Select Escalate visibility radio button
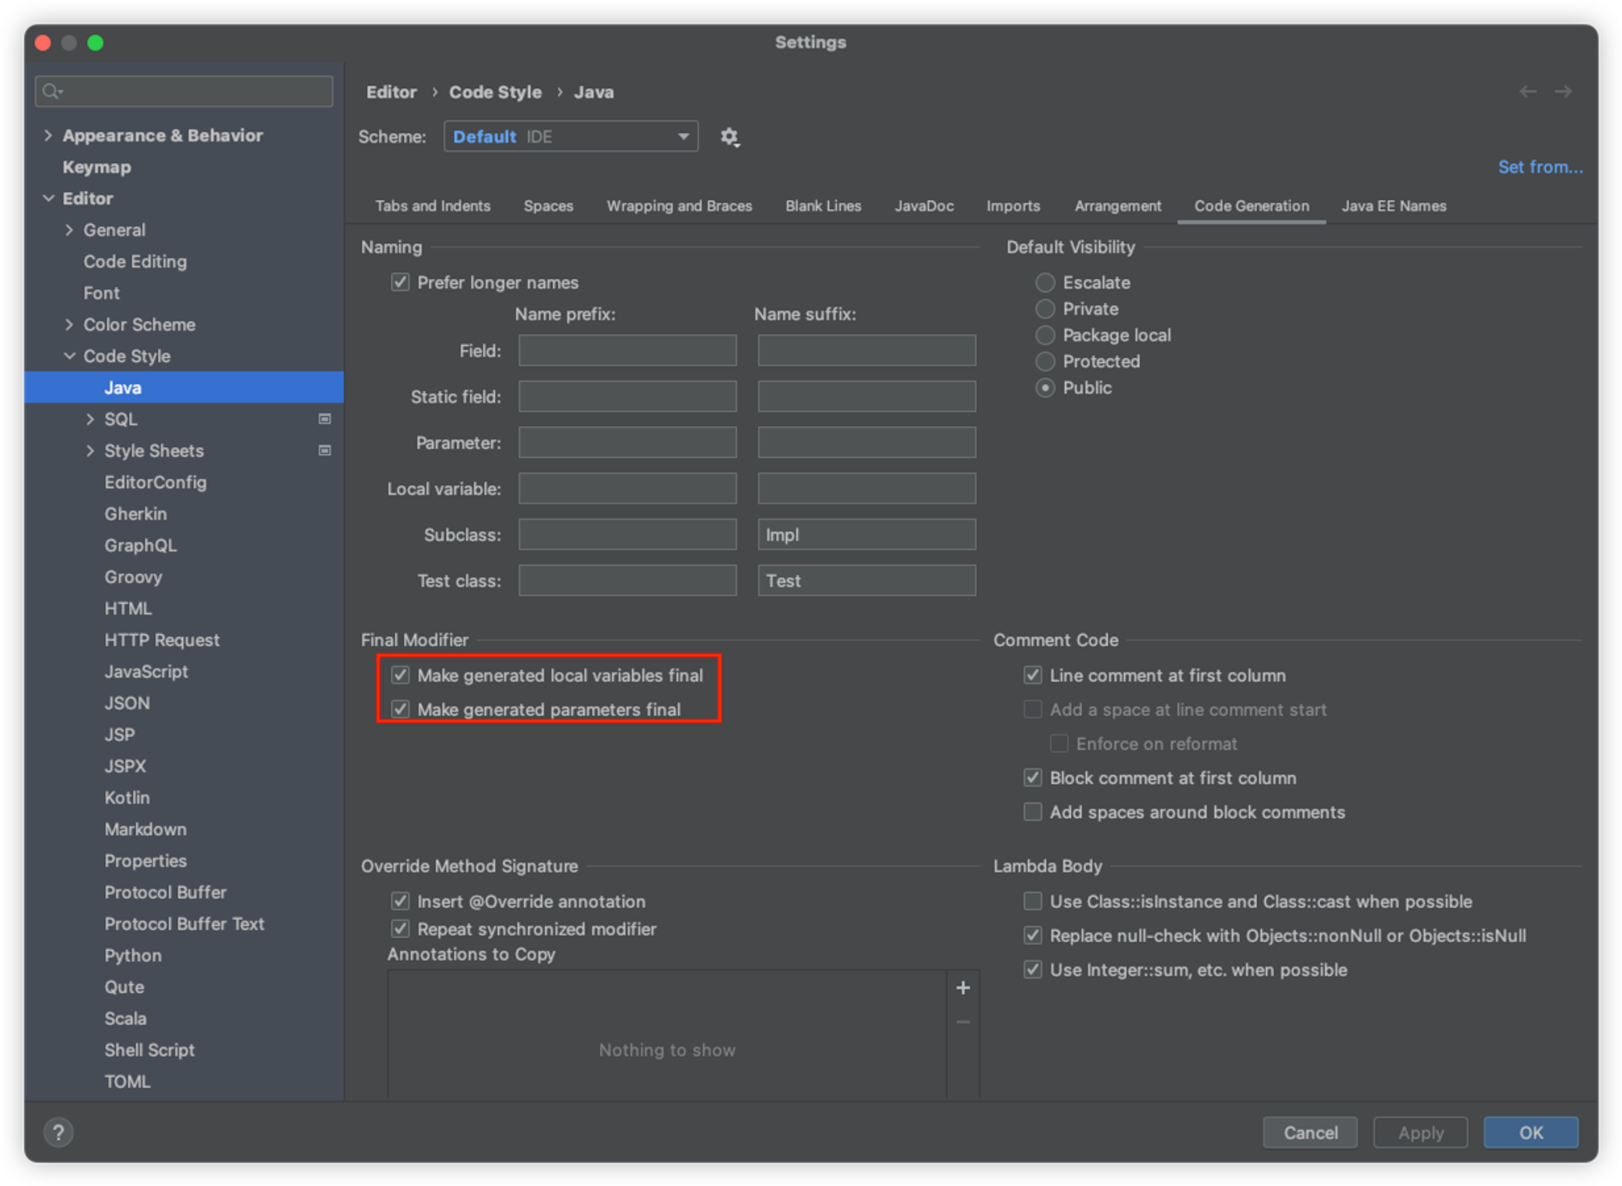Viewport: 1622px width, 1186px height. [x=1045, y=282]
